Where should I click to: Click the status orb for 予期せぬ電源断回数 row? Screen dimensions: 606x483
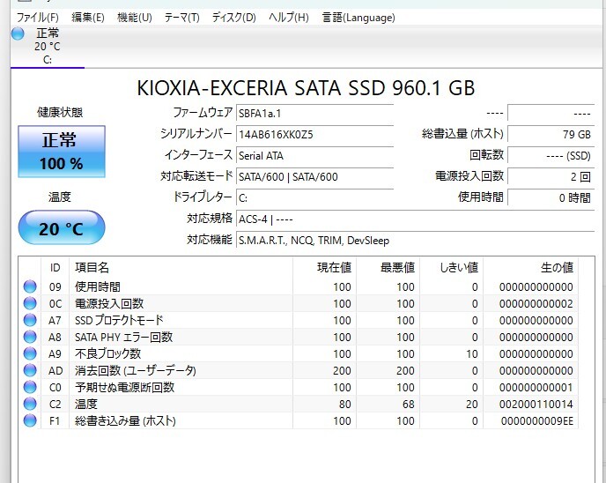click(x=30, y=387)
